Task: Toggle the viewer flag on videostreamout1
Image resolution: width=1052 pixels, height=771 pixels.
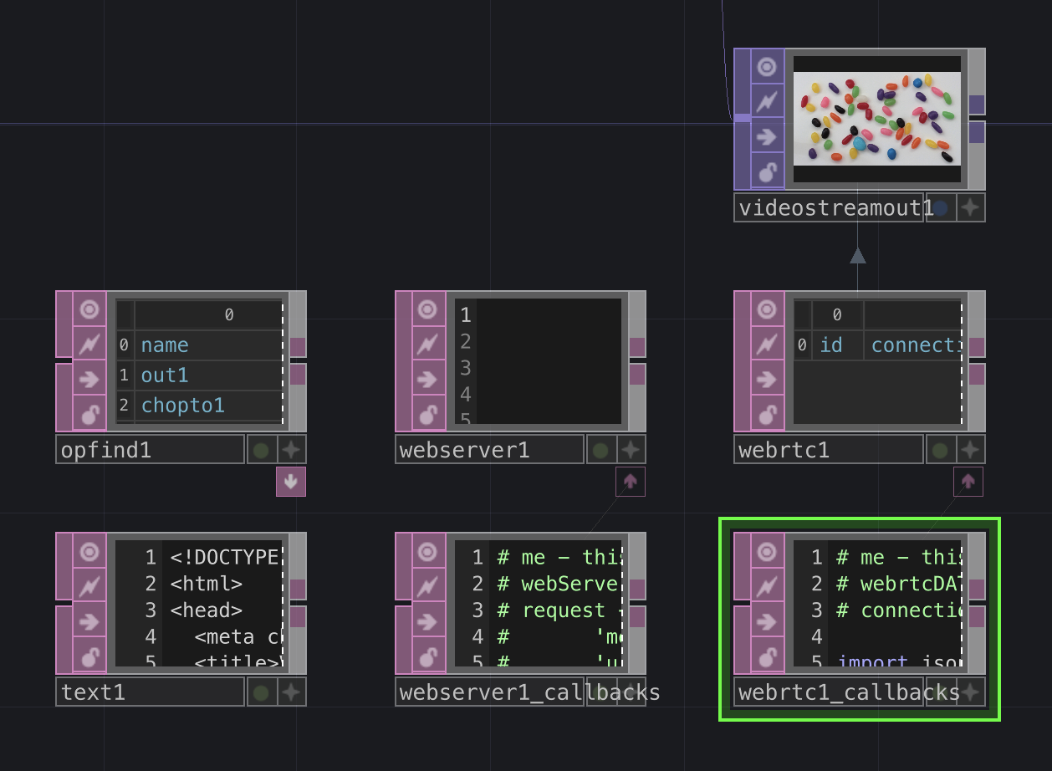Action: point(767,67)
